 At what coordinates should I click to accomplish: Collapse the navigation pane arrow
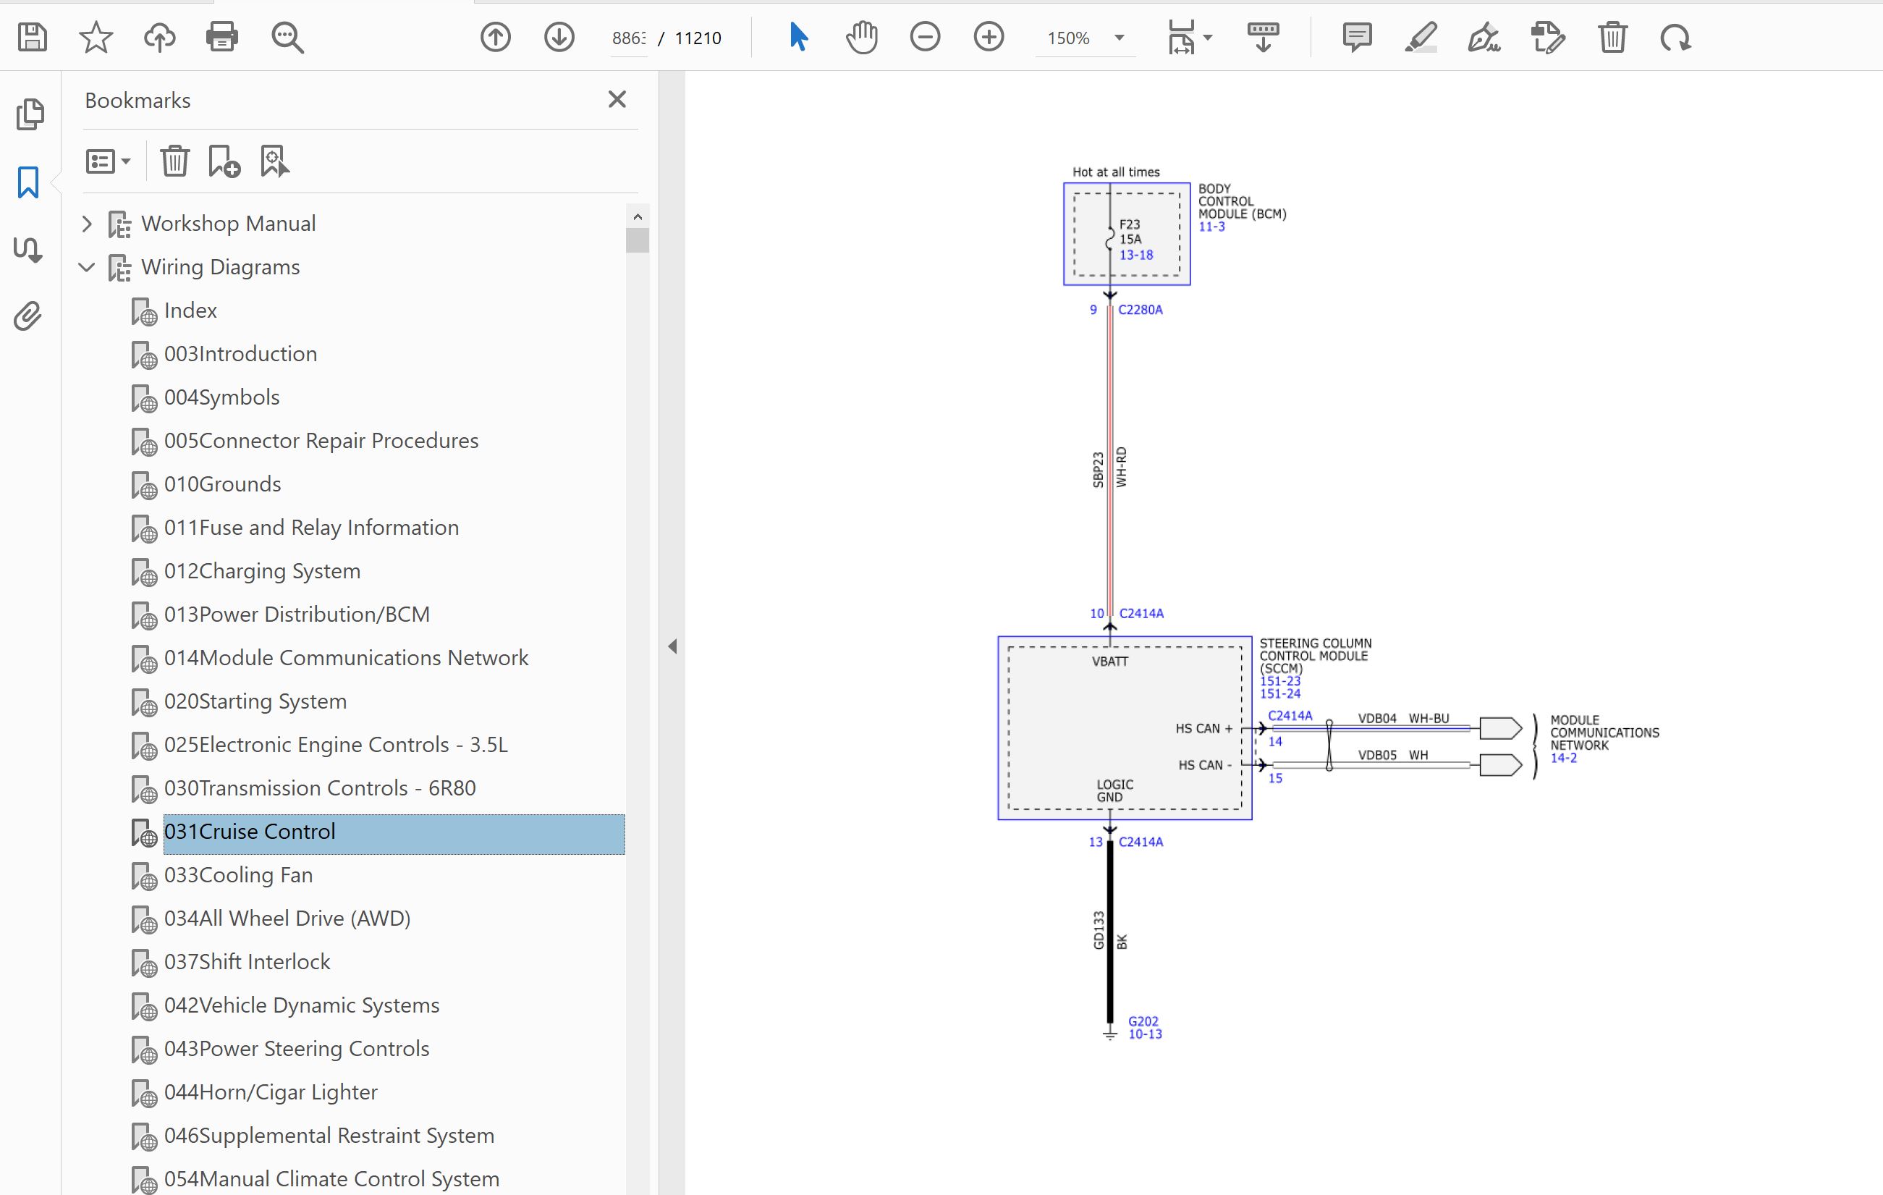click(x=672, y=646)
